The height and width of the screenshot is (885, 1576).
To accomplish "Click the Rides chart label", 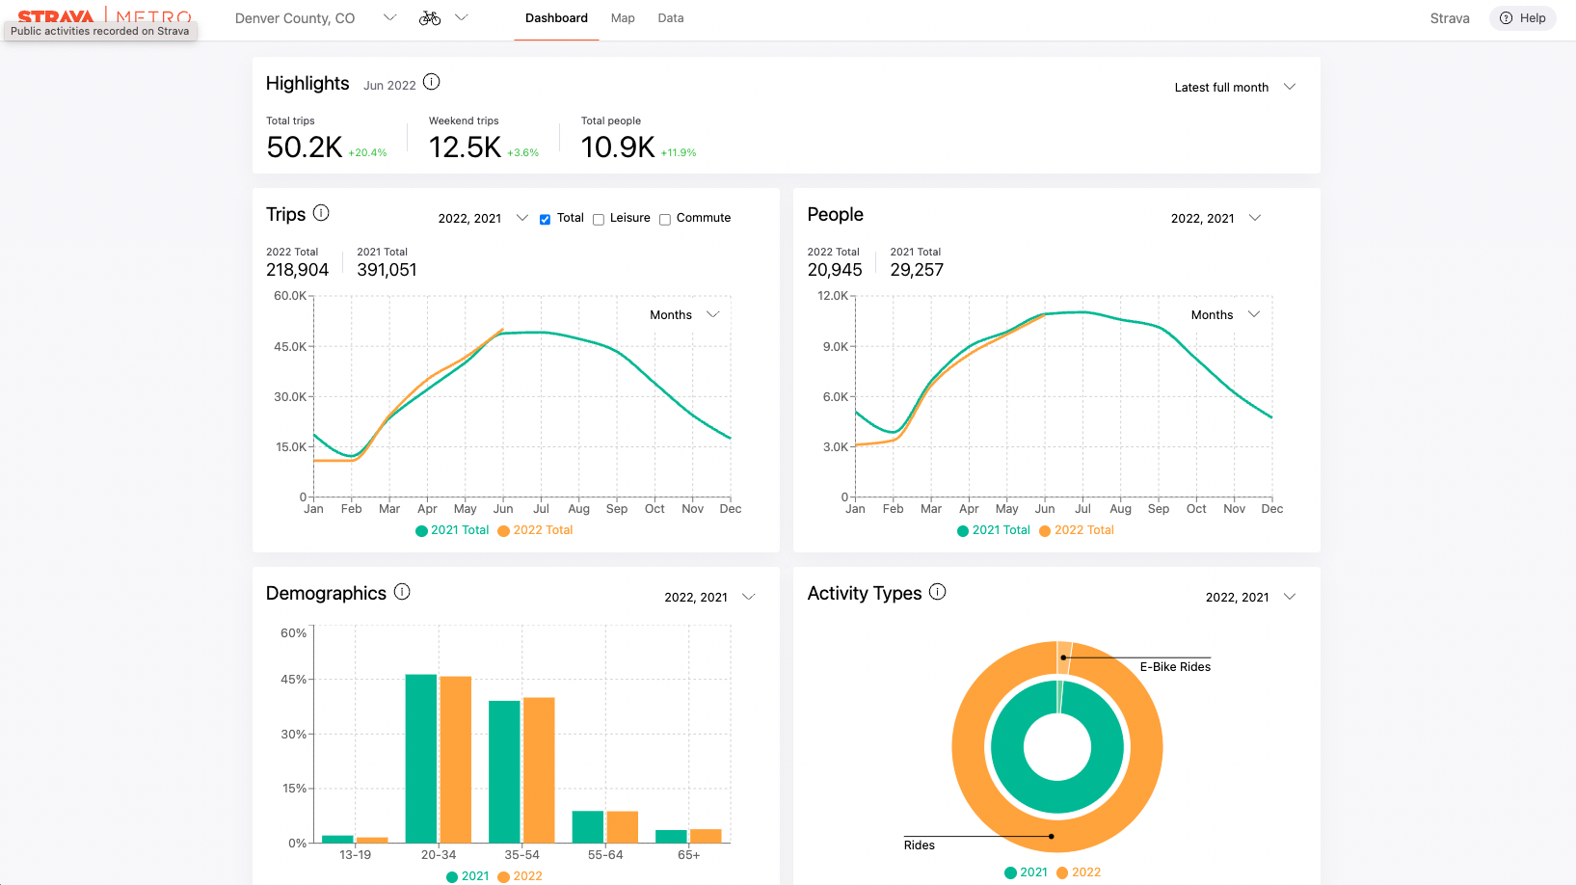I will [x=919, y=845].
